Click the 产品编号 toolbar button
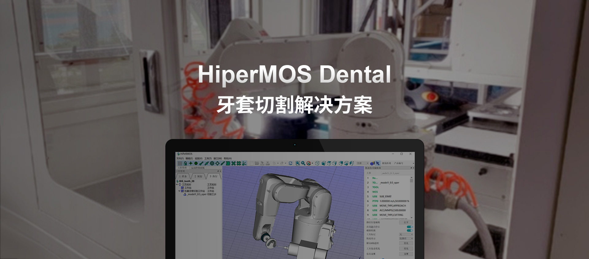589x259 pixels. tap(398, 163)
